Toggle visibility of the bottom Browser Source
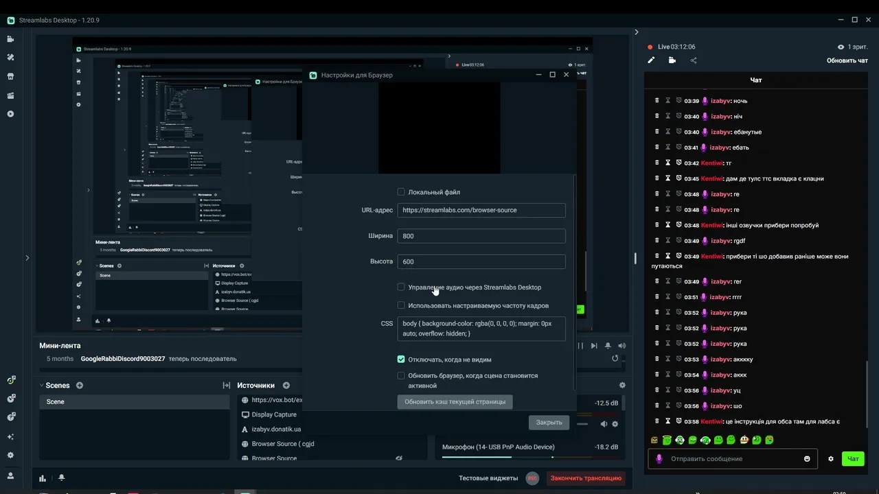This screenshot has width=879, height=494. click(x=398, y=458)
